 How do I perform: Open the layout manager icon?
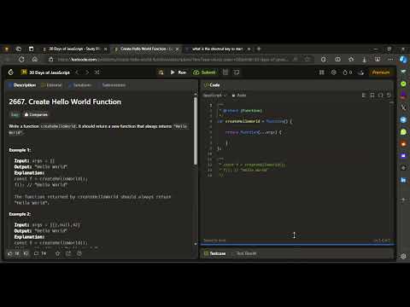tap(322, 72)
